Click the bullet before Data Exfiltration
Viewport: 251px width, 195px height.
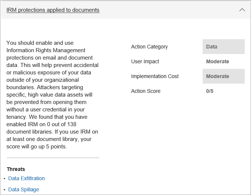[x=4, y=179]
